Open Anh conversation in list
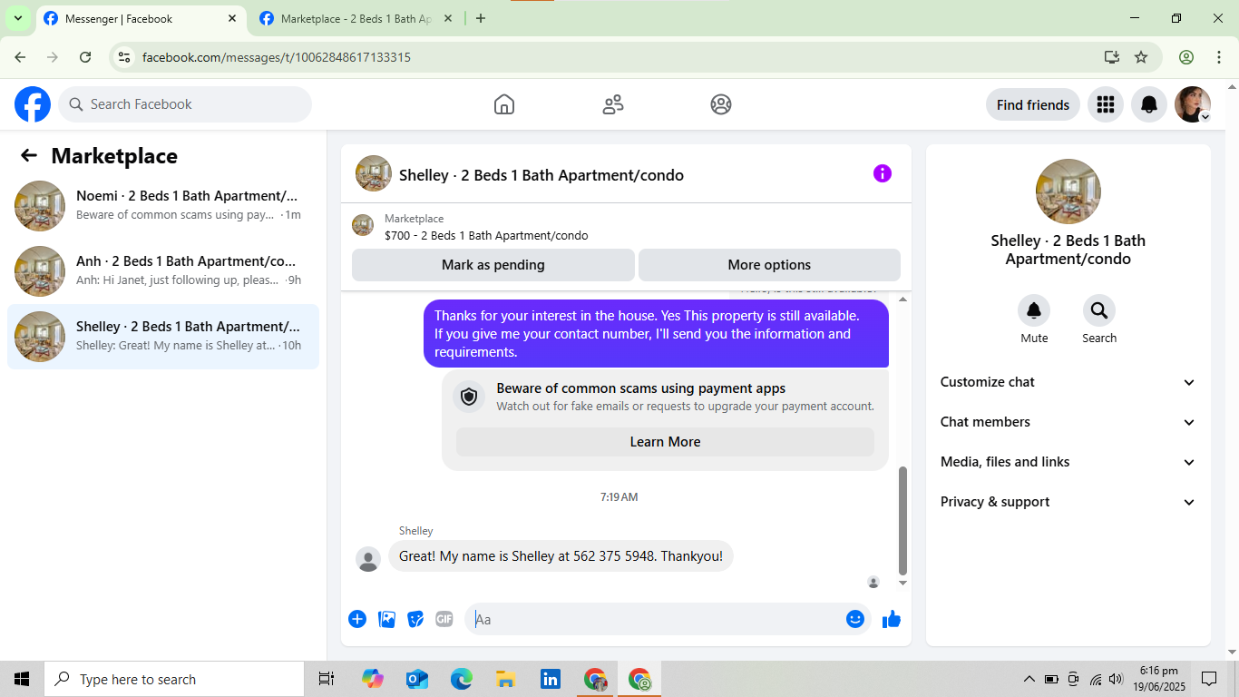This screenshot has height=697, width=1239. click(163, 271)
